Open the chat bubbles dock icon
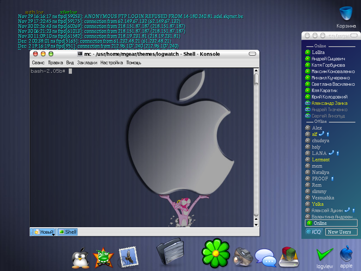Screen dimensions: 361x271 265,258
